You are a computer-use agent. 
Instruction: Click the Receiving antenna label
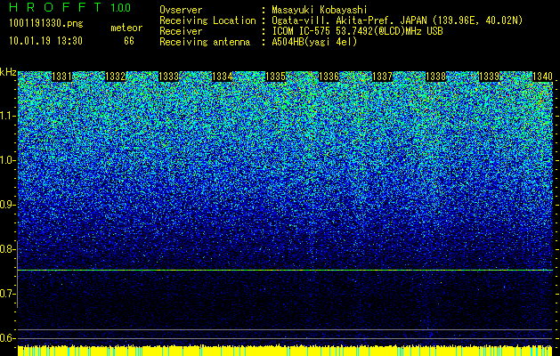click(205, 42)
